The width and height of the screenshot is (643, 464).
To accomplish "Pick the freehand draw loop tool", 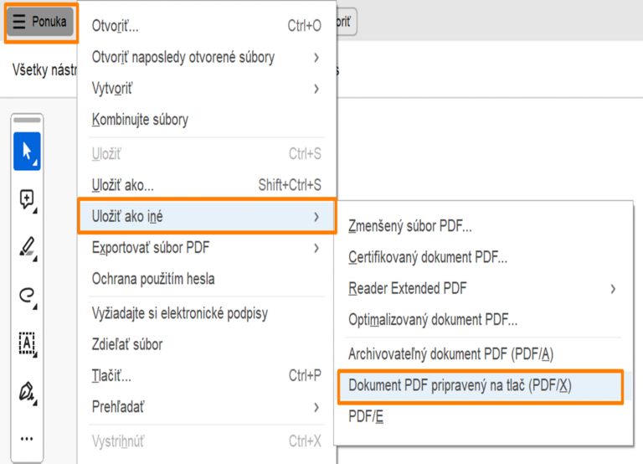I will [x=27, y=295].
